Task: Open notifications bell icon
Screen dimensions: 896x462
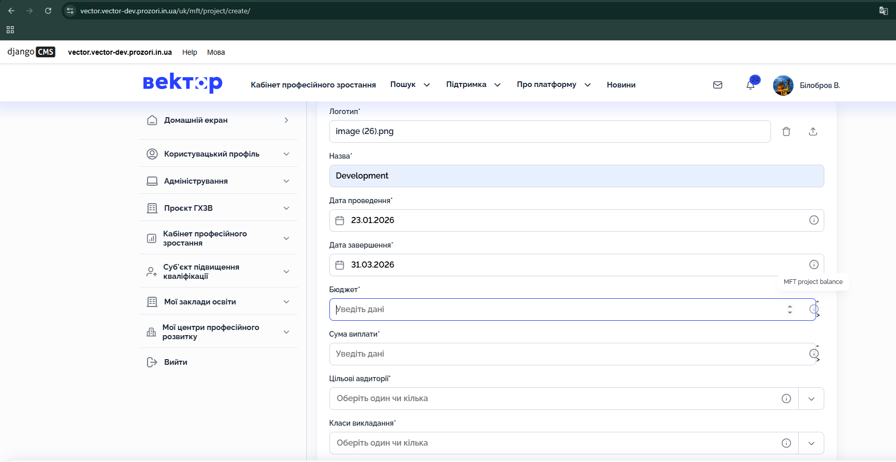Action: coord(751,85)
